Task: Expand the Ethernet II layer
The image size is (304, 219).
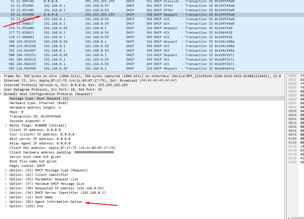Action: tap(1, 80)
